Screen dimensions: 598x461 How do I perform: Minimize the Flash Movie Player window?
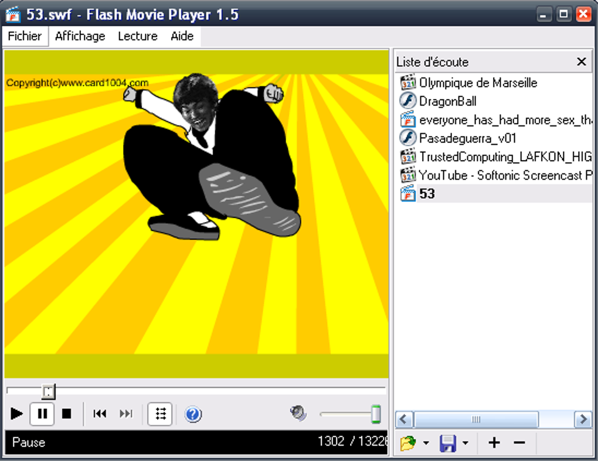pyautogui.click(x=543, y=15)
